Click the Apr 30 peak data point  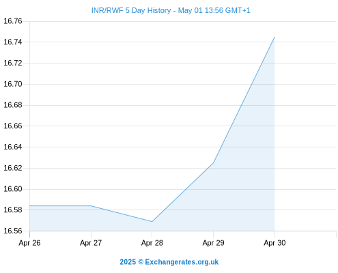[x=274, y=37]
